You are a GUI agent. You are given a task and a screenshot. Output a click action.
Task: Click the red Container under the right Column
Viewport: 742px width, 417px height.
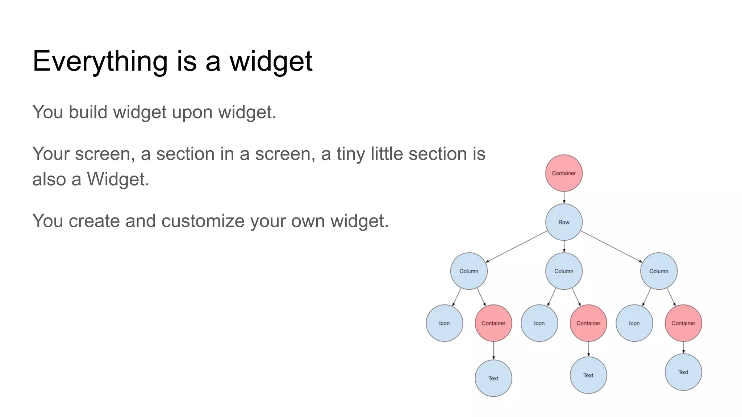click(683, 323)
